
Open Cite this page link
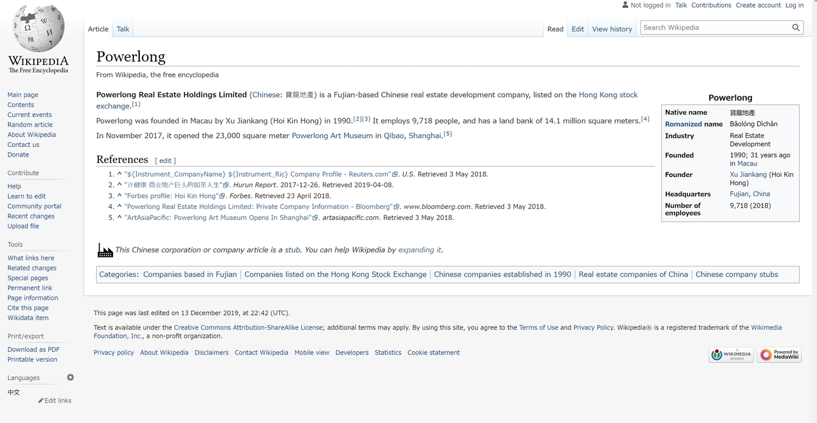point(28,308)
